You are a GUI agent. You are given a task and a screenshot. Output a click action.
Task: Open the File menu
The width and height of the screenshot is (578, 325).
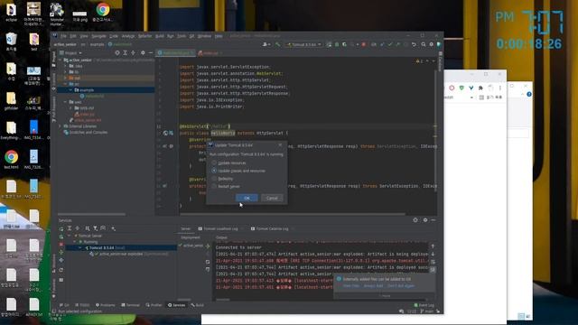63,36
